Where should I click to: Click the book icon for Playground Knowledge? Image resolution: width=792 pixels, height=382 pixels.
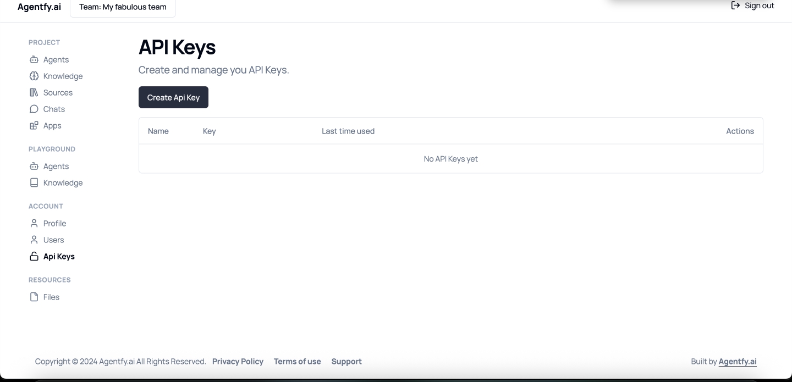point(34,182)
